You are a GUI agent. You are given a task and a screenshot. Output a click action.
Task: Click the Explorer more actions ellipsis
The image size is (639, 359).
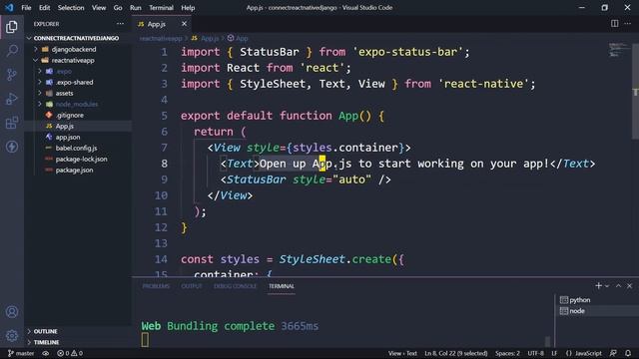pyautogui.click(x=120, y=24)
